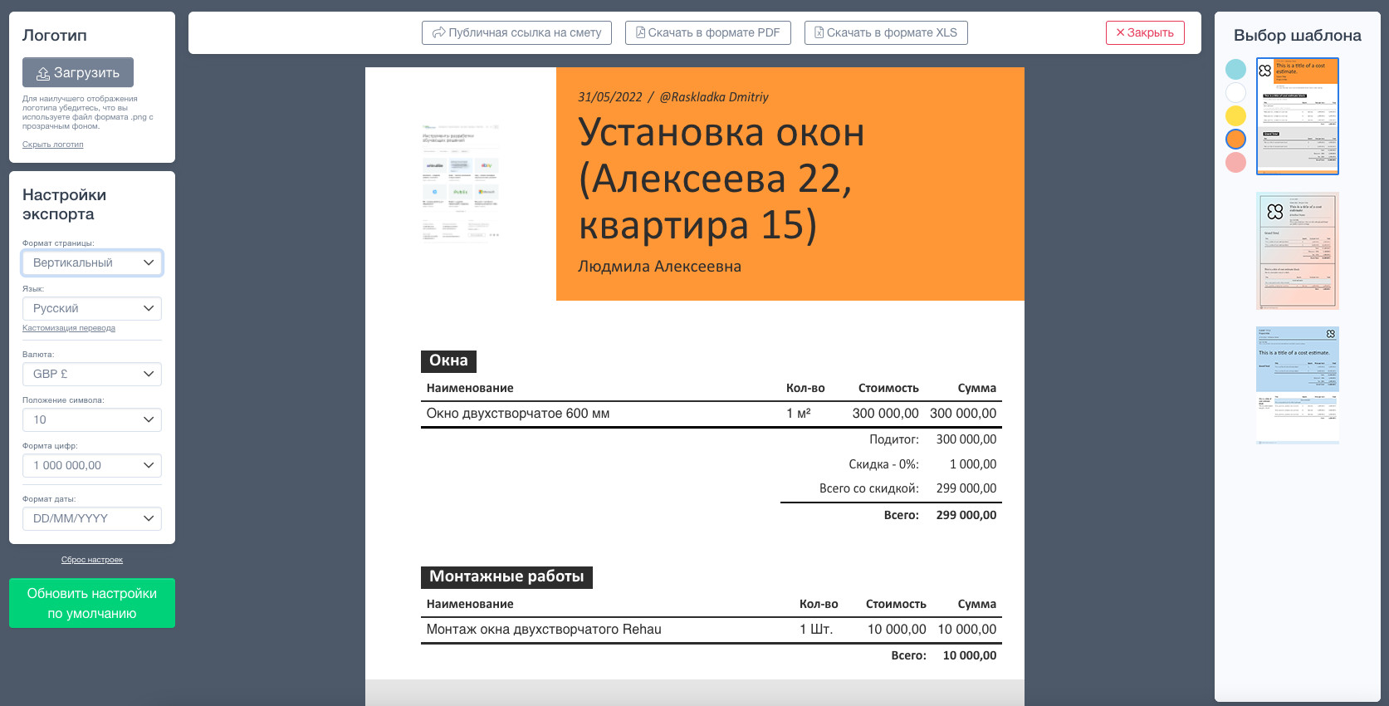The image size is (1389, 706).
Task: Click the discount value 1 000,00
Action: (973, 464)
